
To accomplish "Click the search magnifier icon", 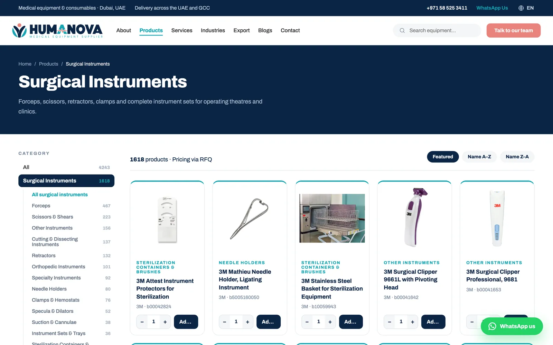I will click(x=402, y=30).
